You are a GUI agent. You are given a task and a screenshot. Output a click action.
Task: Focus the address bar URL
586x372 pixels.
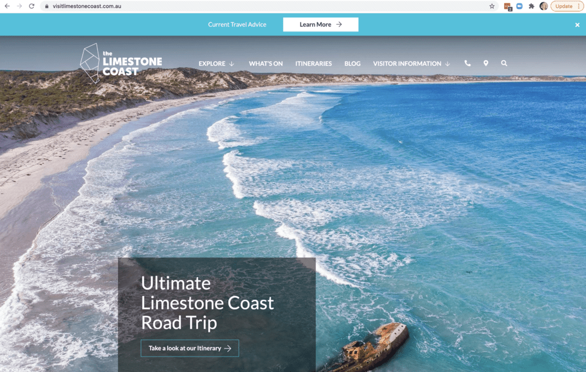(x=87, y=6)
